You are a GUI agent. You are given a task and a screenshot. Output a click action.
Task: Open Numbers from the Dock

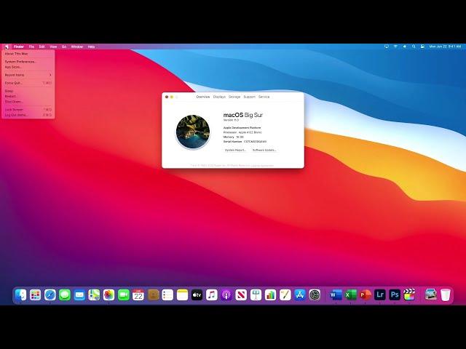(x=270, y=294)
